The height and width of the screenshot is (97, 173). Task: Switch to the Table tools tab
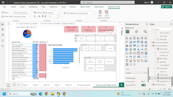(x=99, y=7)
